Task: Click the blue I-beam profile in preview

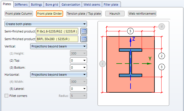Action: tap(131, 63)
